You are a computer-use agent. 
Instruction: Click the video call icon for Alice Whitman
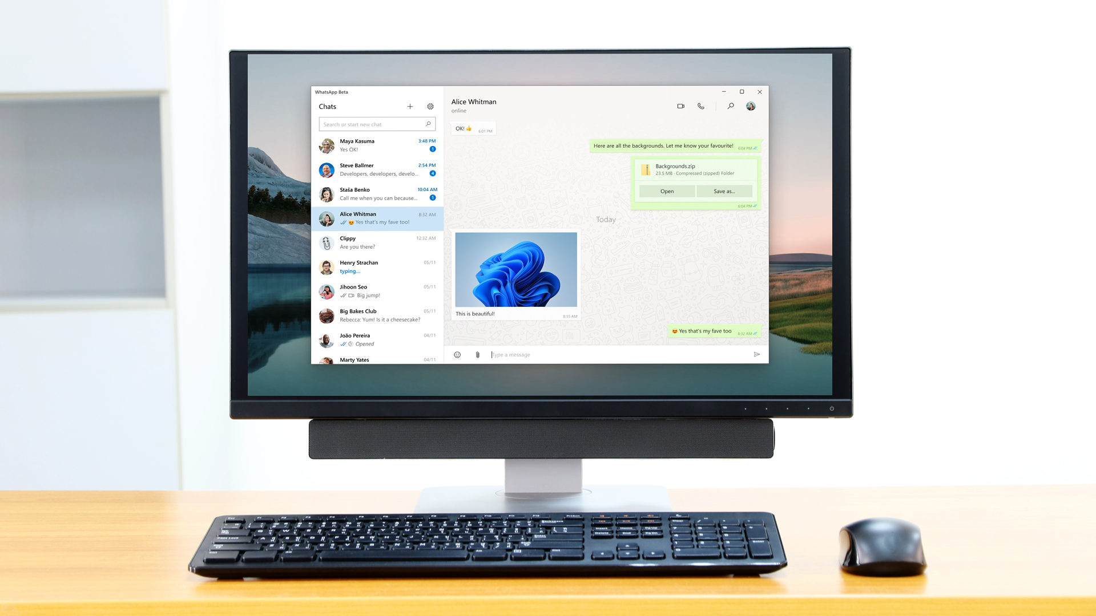click(x=681, y=106)
